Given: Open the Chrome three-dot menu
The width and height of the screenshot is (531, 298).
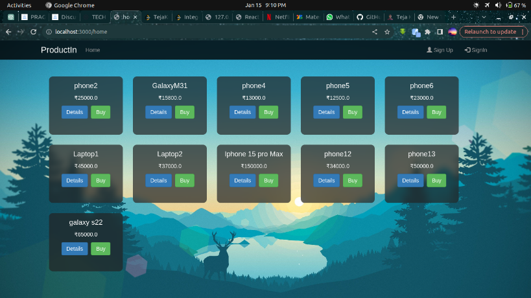Looking at the screenshot, I should [523, 32].
